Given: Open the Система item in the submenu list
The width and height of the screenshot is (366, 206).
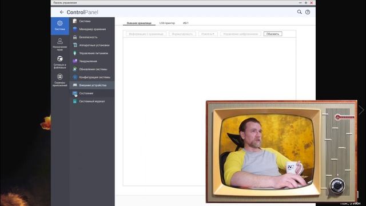Looking at the screenshot, I should pos(92,21).
